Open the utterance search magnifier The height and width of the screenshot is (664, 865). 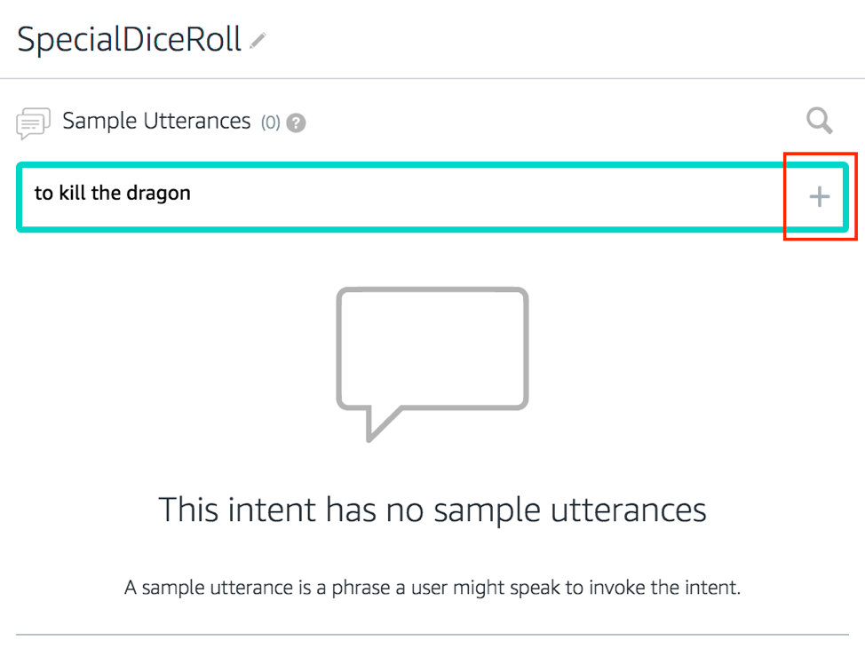tap(819, 121)
